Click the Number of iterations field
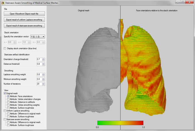The width and height of the screenshot is (195, 131). pos(40,84)
